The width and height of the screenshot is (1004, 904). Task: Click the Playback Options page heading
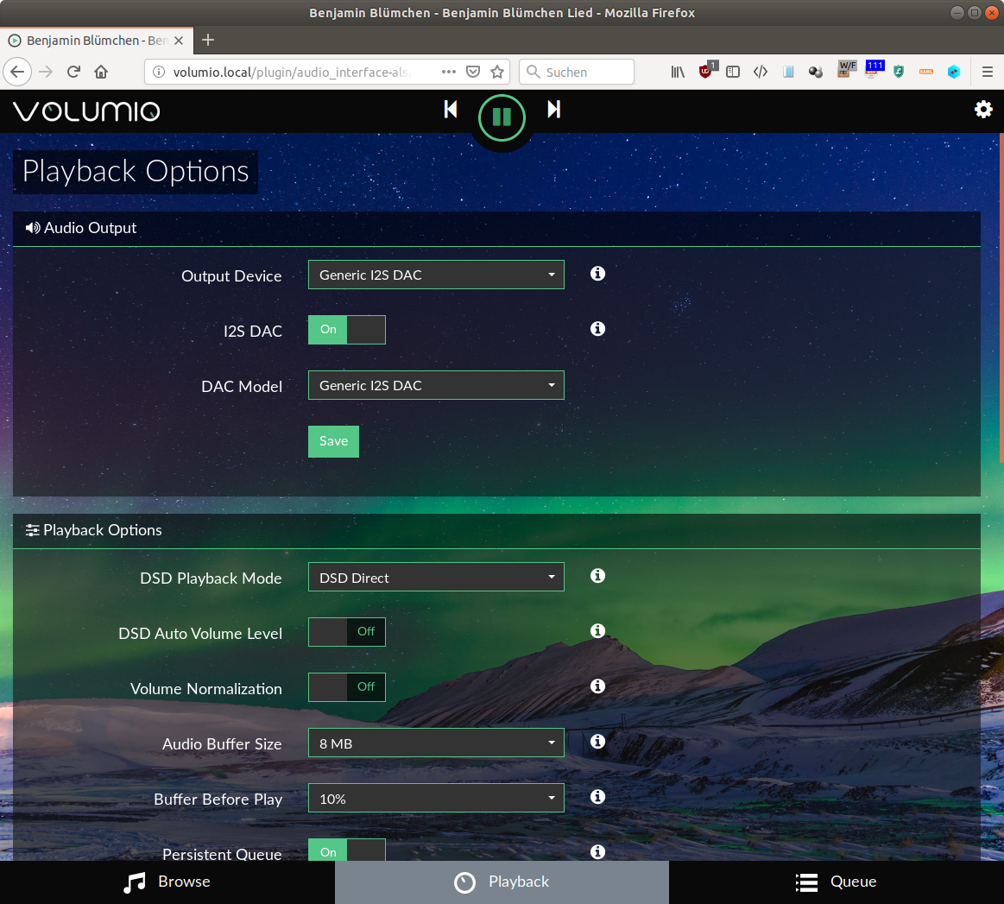click(x=136, y=171)
